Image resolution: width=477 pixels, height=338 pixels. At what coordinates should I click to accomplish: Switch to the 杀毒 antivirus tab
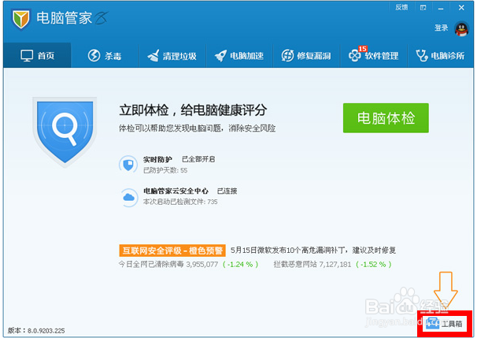tap(105, 56)
